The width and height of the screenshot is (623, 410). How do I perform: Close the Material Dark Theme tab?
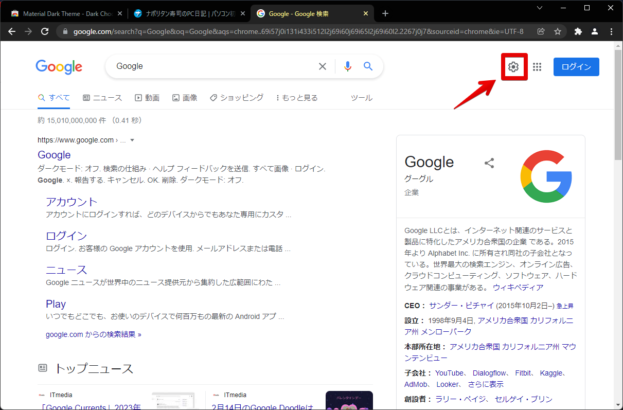[x=119, y=13]
